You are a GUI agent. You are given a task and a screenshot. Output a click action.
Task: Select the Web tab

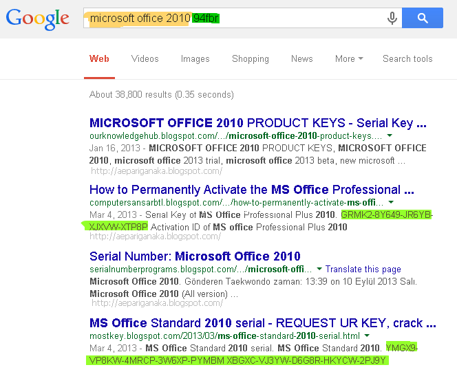tap(99, 59)
